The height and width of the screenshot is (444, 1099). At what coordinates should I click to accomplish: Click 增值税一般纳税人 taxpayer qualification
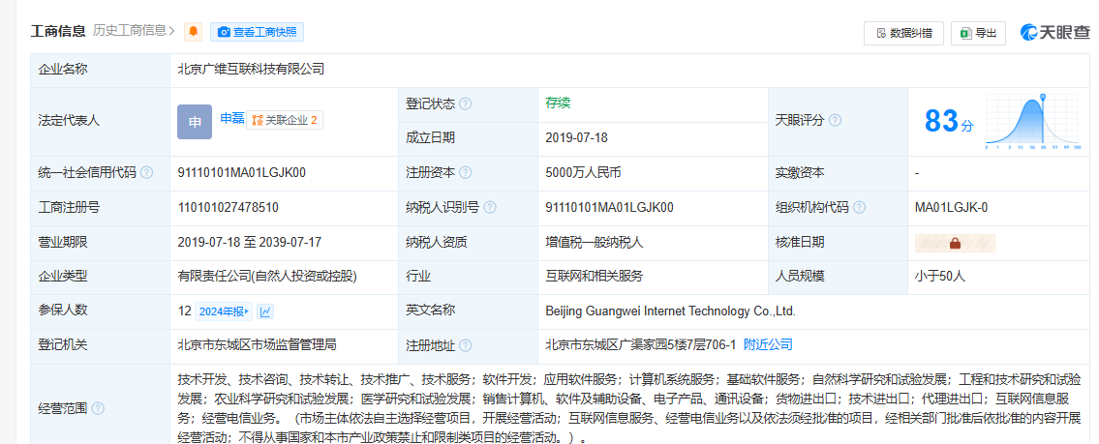click(x=595, y=242)
